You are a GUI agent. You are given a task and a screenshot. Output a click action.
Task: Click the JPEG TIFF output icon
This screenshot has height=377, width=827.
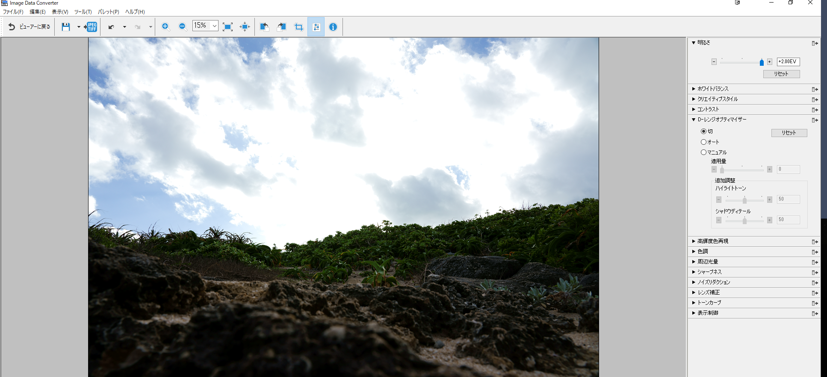(91, 27)
